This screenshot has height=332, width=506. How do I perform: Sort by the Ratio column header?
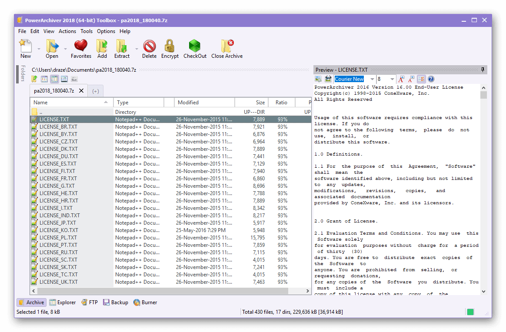[x=281, y=102]
